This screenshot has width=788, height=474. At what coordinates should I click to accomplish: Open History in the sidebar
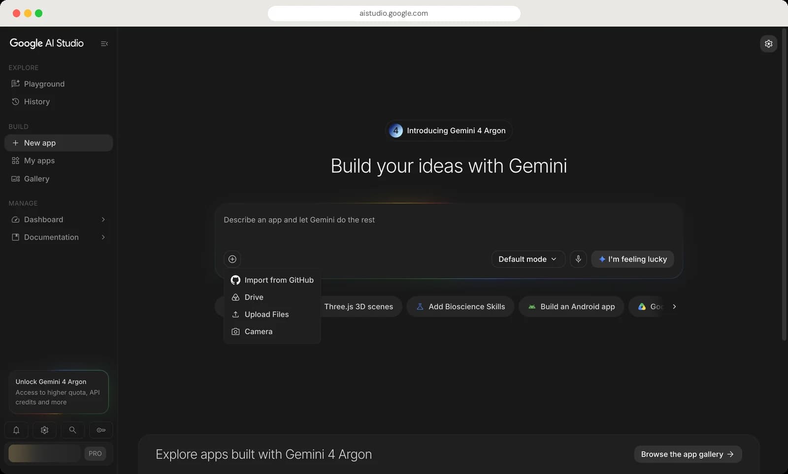click(59, 101)
